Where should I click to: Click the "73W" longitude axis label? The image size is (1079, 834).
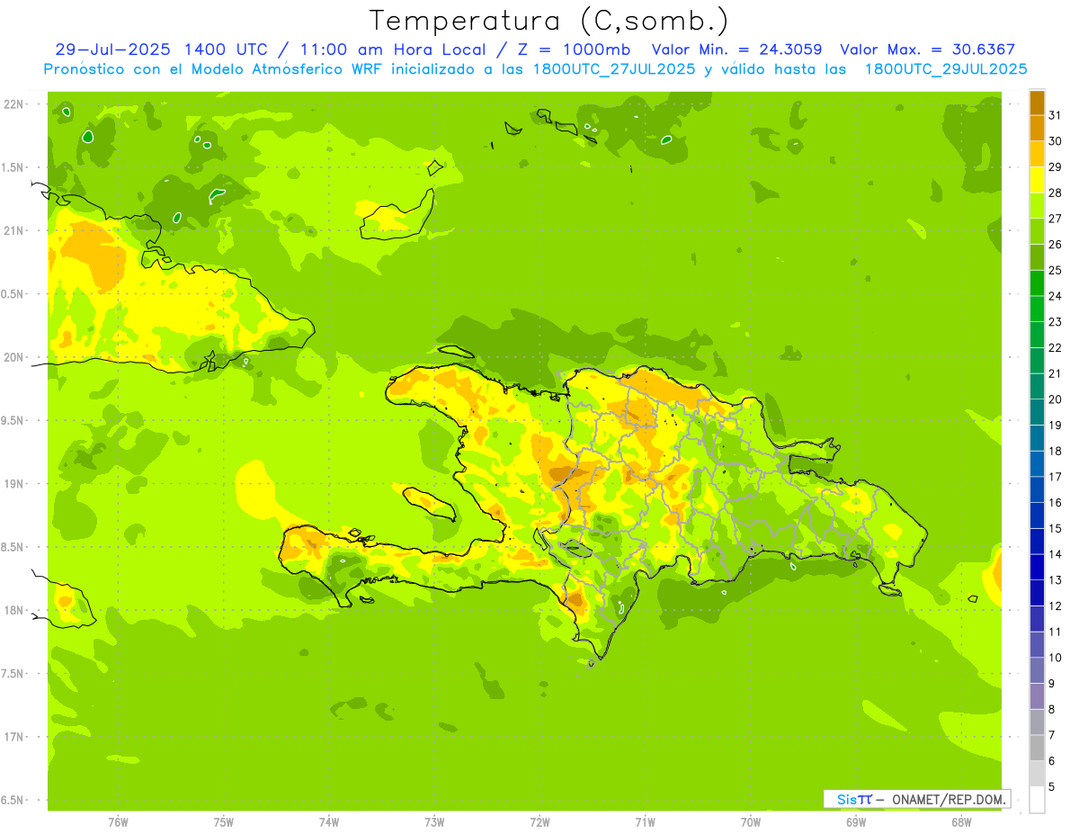(434, 822)
